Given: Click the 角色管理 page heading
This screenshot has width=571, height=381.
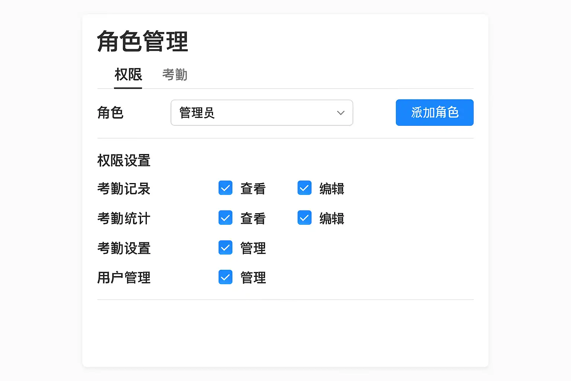Looking at the screenshot, I should [142, 41].
